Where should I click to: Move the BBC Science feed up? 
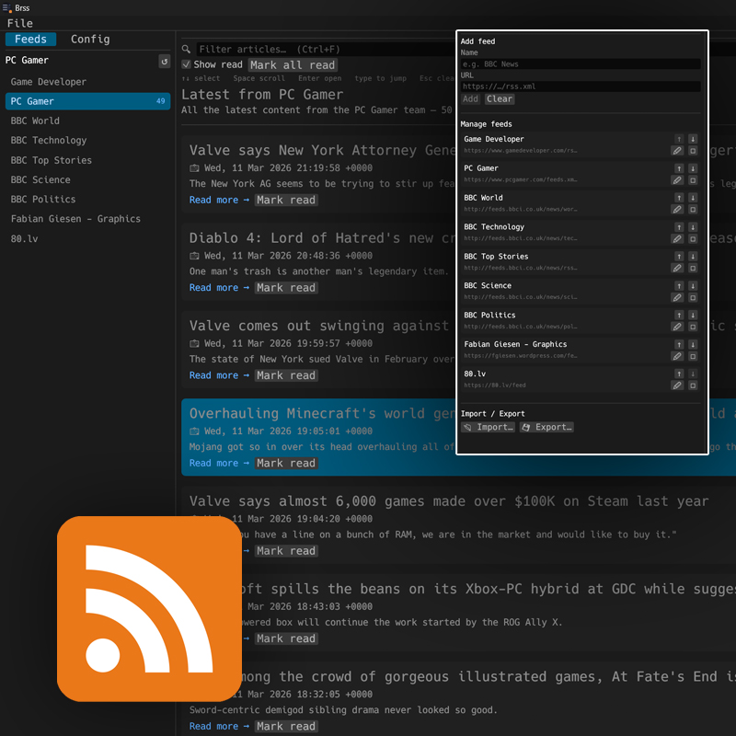pyautogui.click(x=679, y=285)
